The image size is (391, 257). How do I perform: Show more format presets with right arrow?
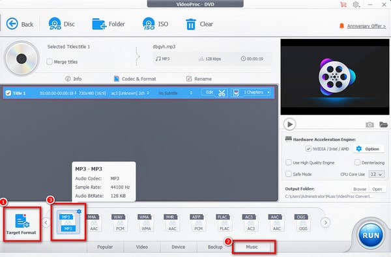[x=325, y=223]
